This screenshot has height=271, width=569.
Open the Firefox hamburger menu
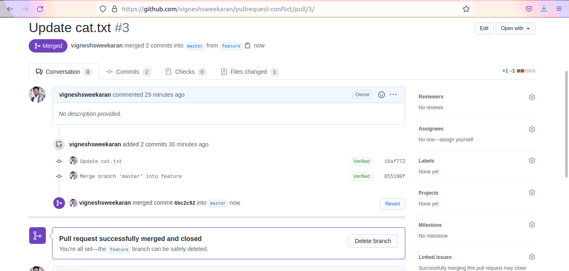pos(559,9)
